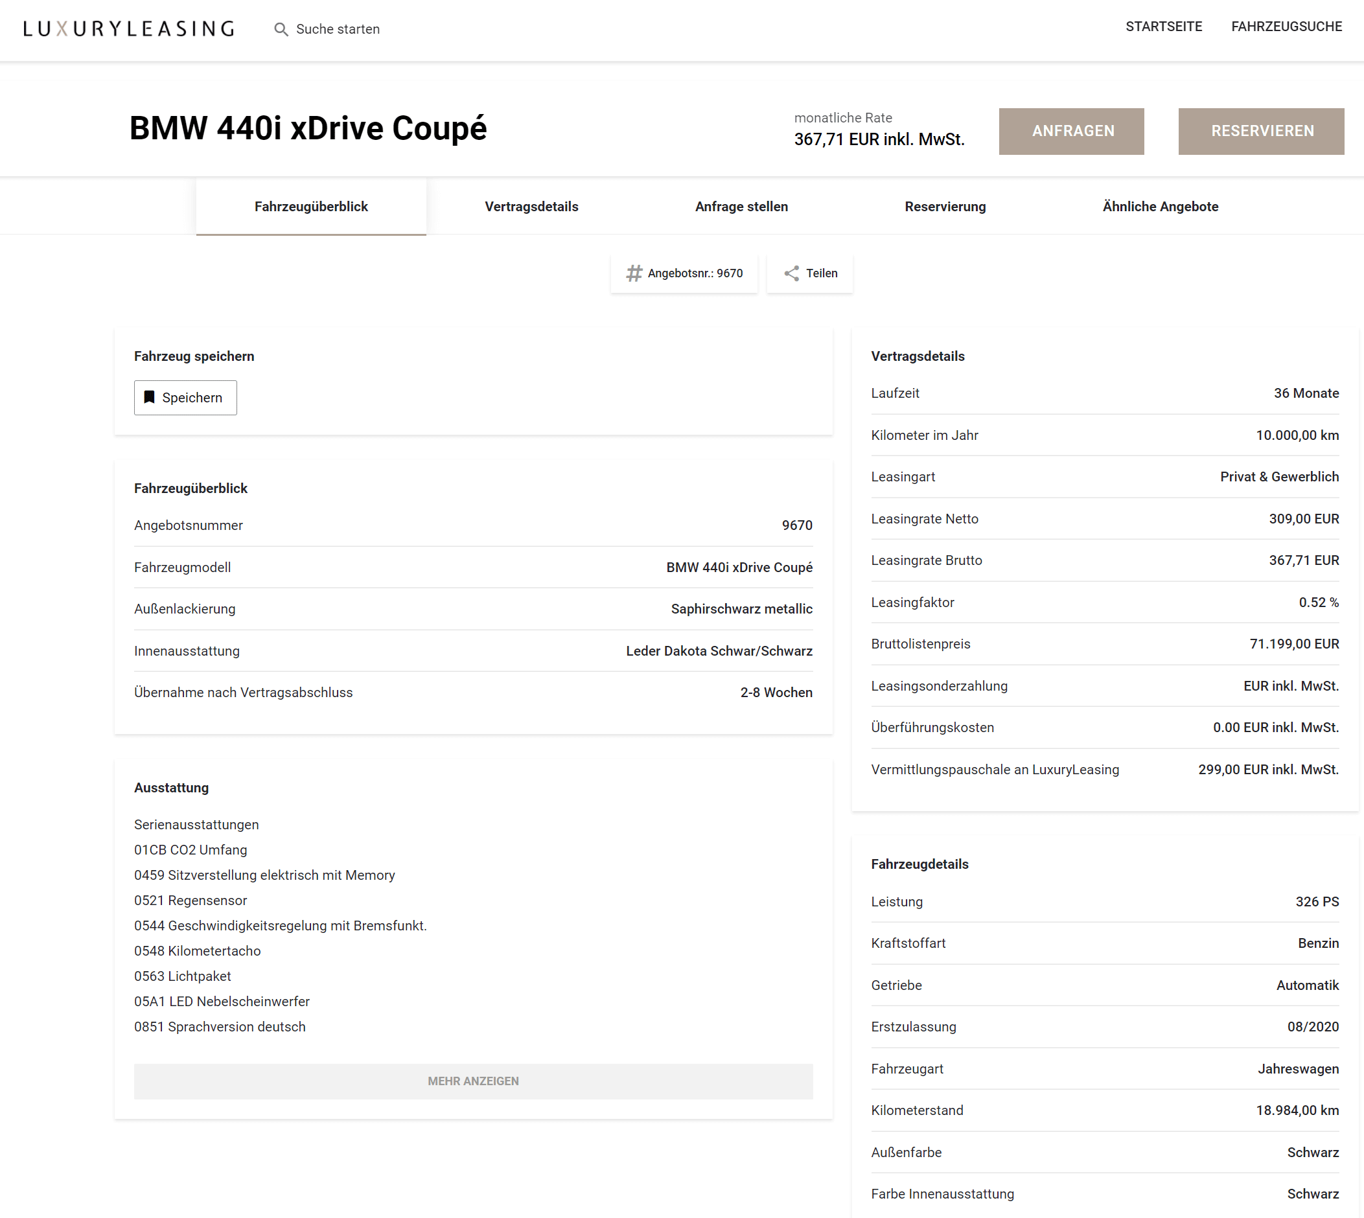The width and height of the screenshot is (1364, 1218).
Task: Open FAHRZEUGSUCHE in the top navigation
Action: tap(1286, 27)
